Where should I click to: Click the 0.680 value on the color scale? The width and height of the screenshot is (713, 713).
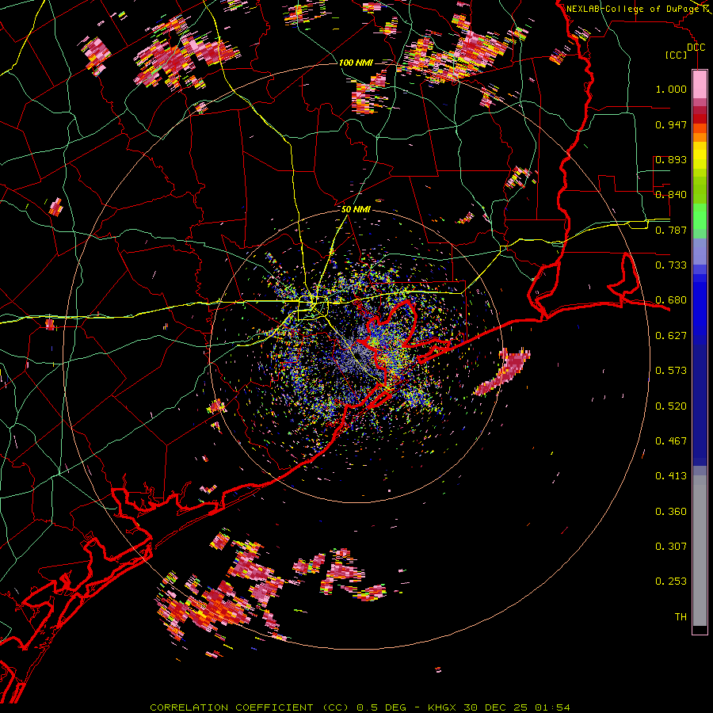(x=671, y=300)
